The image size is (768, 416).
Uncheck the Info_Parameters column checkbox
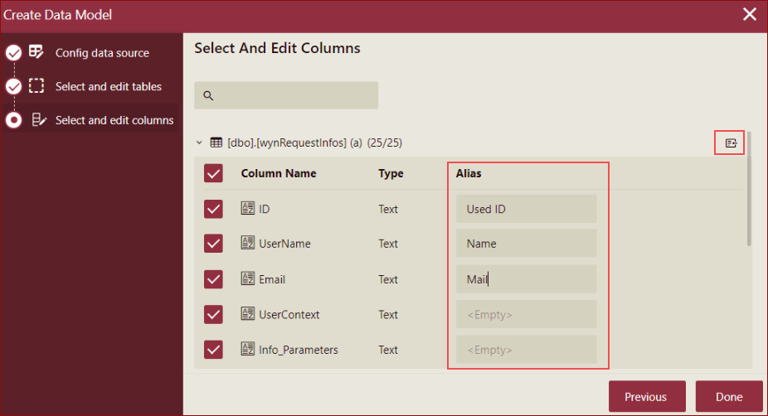213,350
